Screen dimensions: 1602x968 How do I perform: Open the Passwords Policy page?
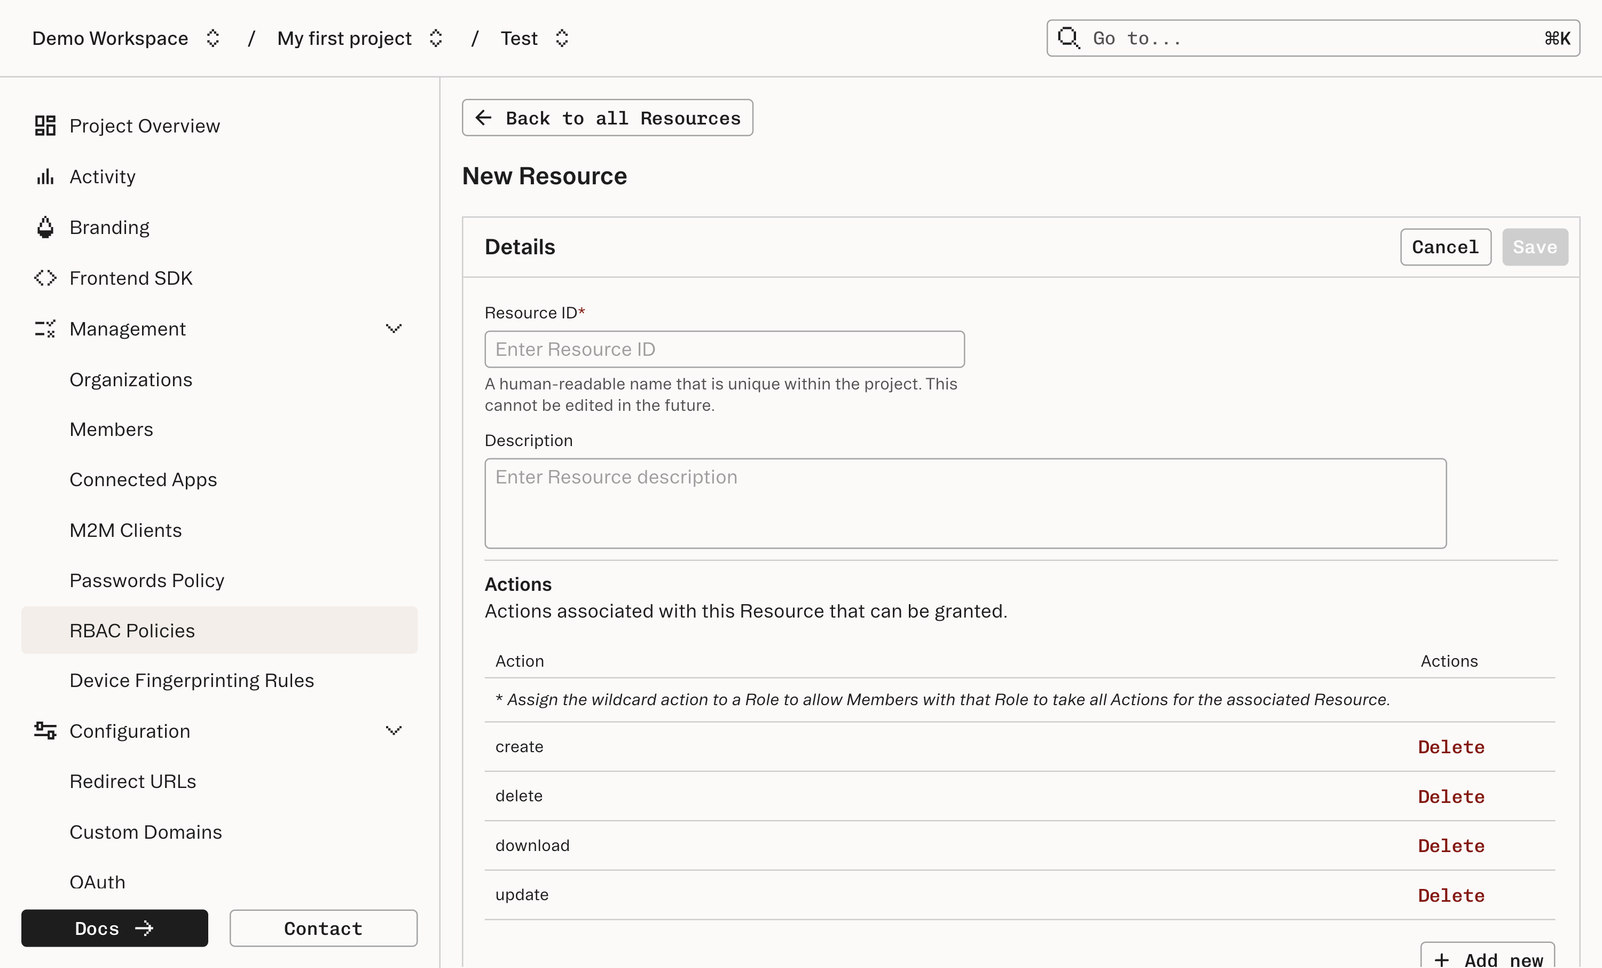(x=147, y=580)
